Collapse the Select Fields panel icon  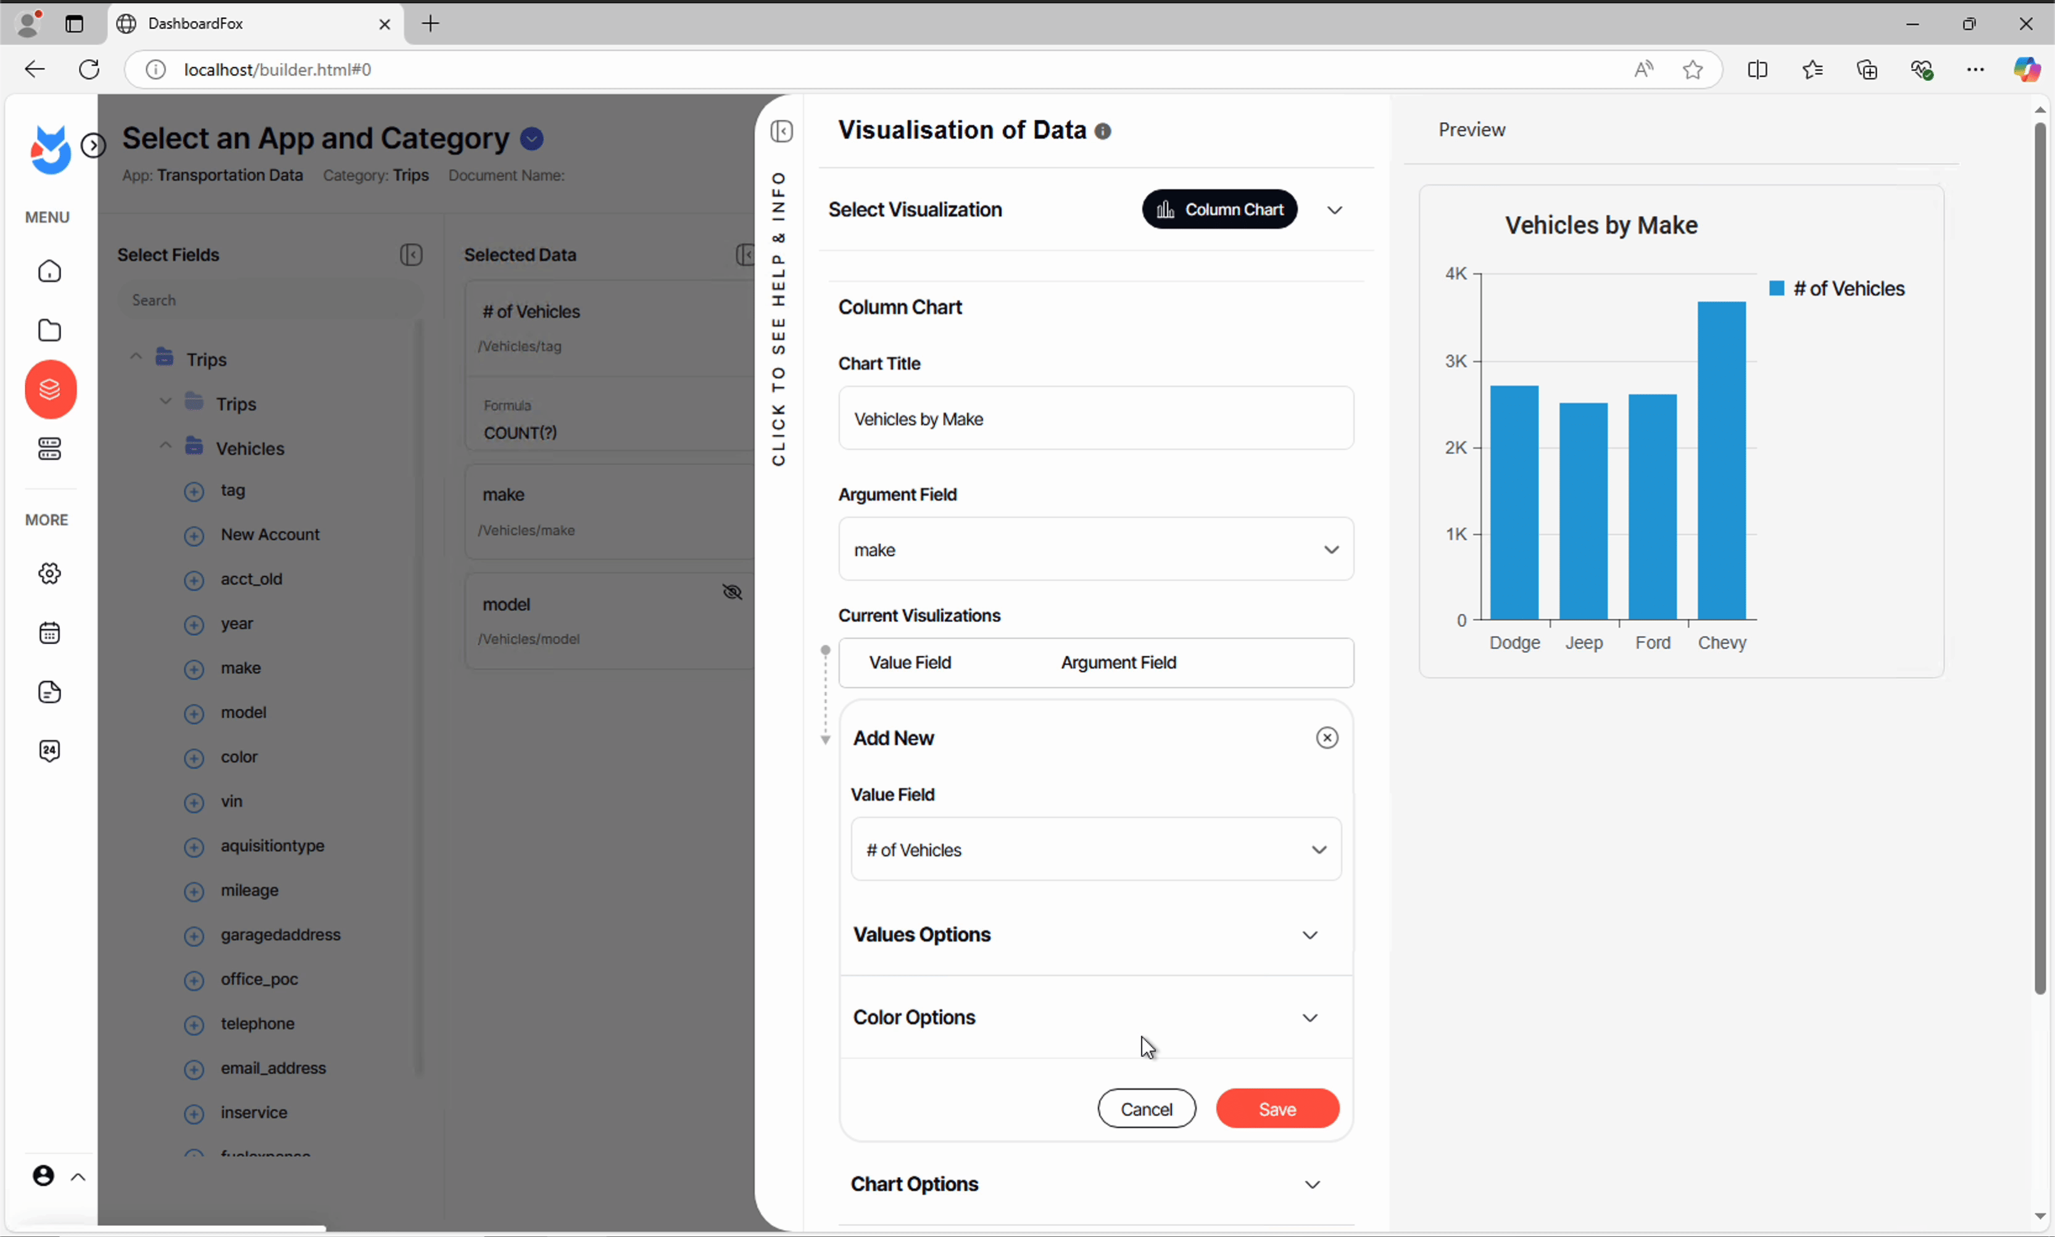tap(411, 255)
